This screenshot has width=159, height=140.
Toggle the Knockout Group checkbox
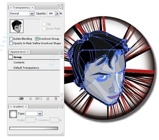37,39
